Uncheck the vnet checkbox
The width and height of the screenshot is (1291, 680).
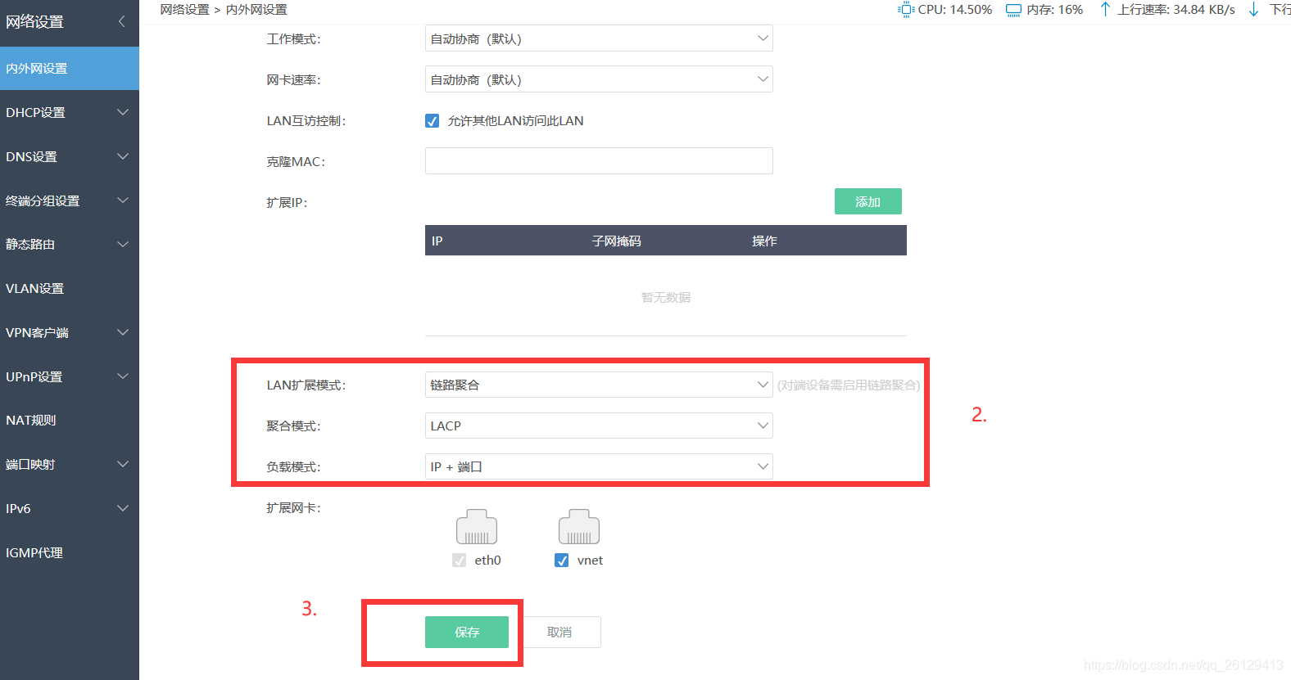tap(561, 561)
